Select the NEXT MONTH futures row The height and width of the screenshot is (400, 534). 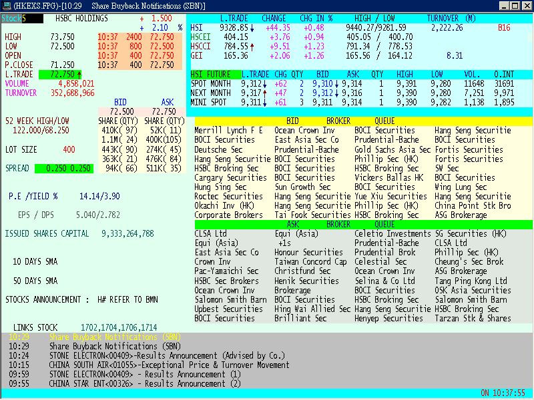(x=352, y=93)
